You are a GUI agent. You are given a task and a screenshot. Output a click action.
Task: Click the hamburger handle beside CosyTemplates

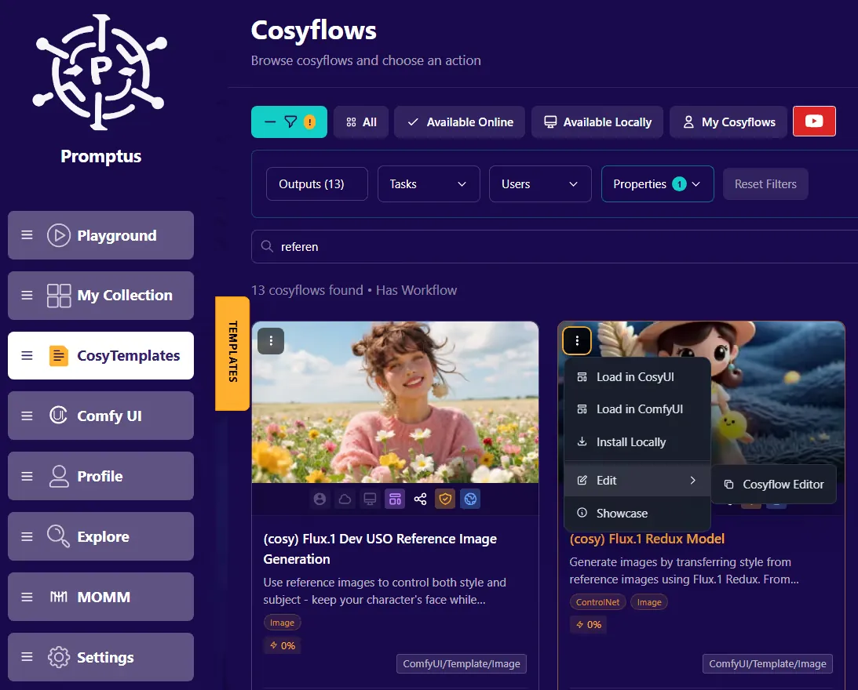(x=27, y=355)
